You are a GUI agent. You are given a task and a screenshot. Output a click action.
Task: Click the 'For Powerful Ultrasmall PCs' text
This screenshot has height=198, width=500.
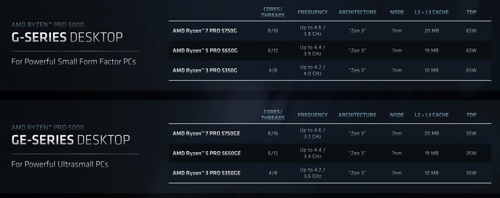[x=59, y=164]
